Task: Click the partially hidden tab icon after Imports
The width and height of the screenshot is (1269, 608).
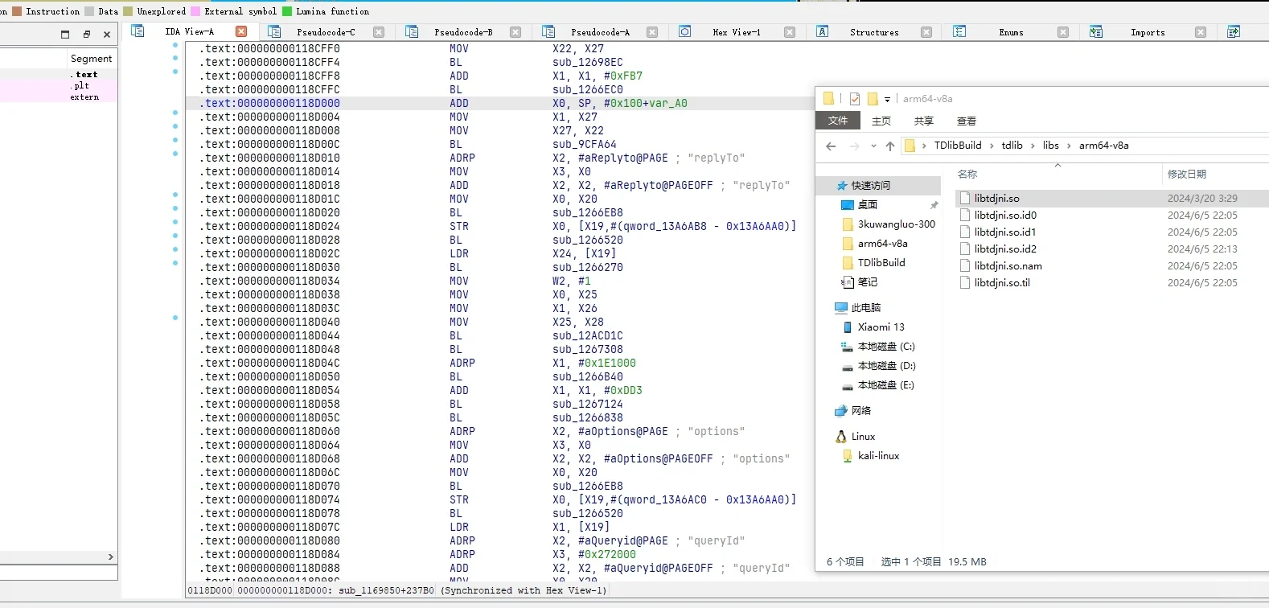Action: (x=1234, y=31)
